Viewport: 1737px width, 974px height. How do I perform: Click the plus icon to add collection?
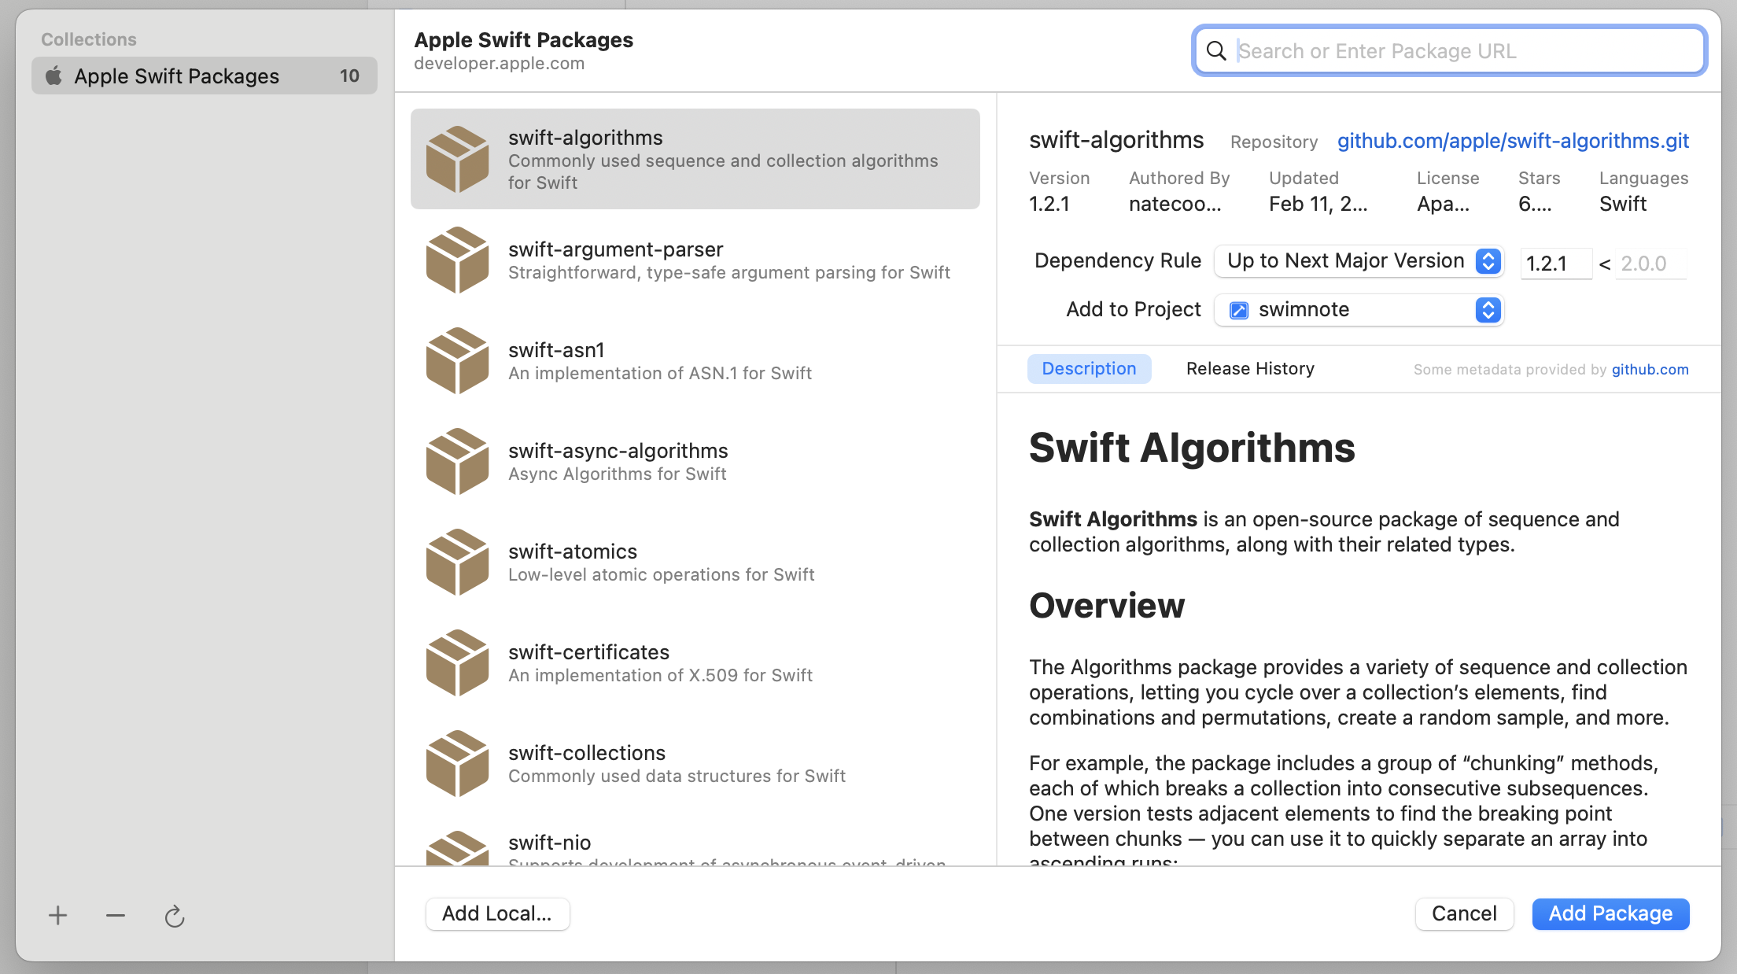coord(57,916)
